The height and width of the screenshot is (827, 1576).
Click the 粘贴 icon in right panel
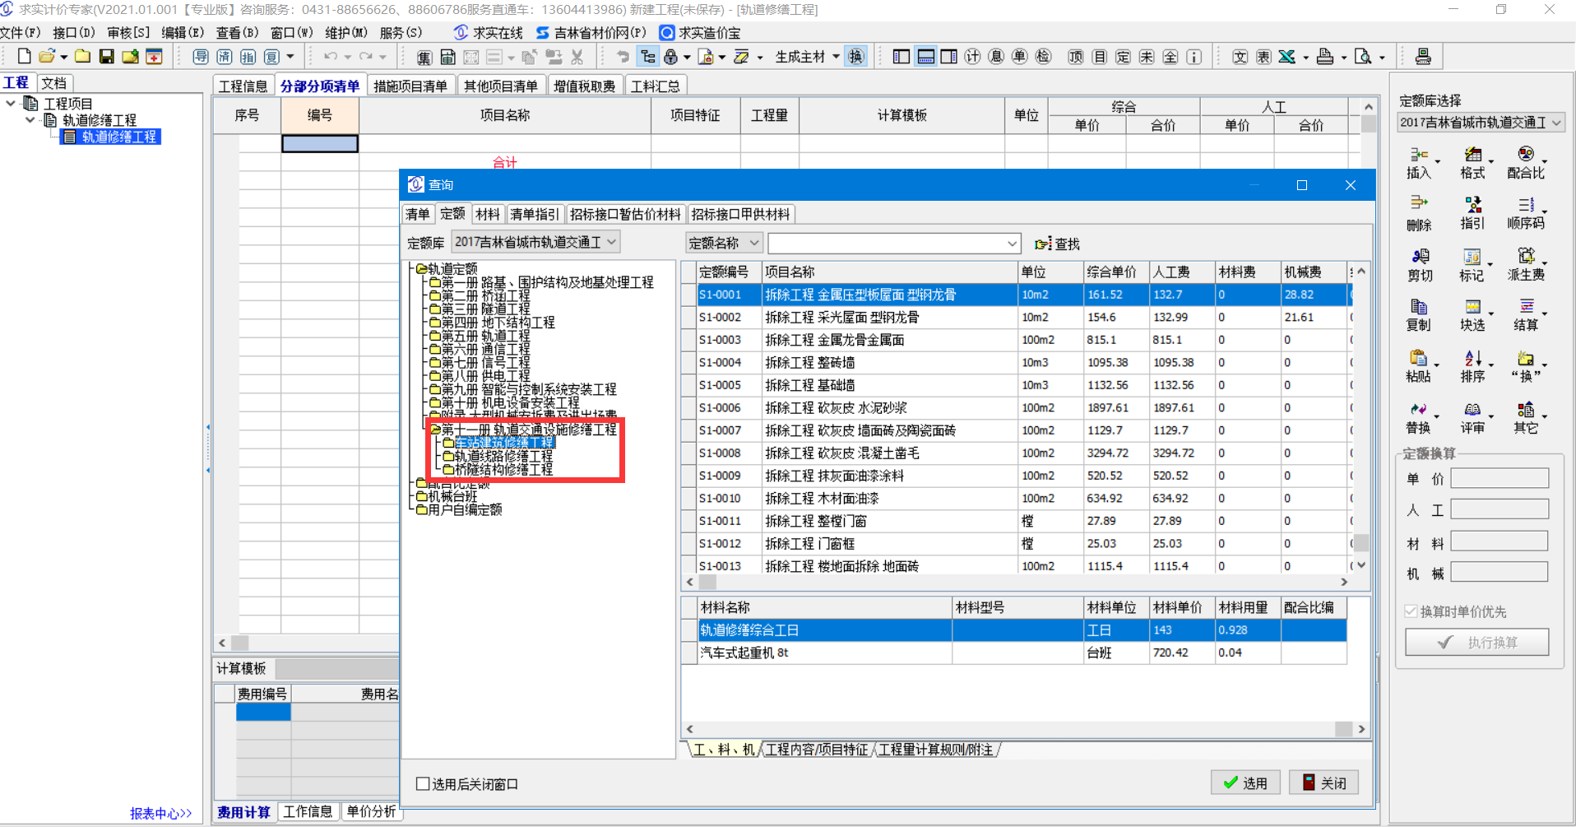click(1419, 367)
